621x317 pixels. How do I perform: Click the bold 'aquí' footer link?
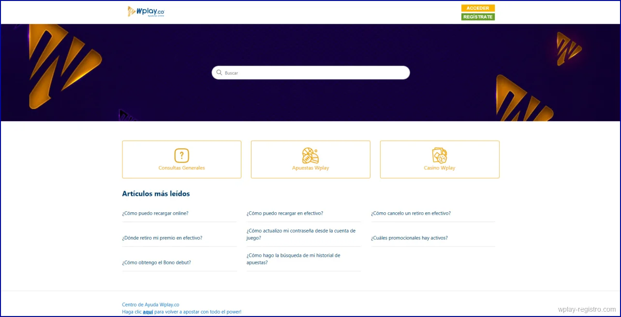(148, 312)
